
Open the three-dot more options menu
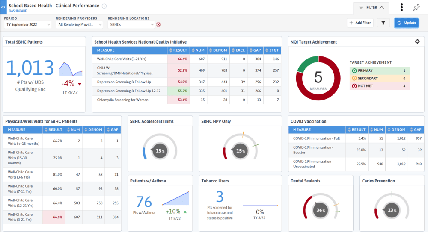401,7
